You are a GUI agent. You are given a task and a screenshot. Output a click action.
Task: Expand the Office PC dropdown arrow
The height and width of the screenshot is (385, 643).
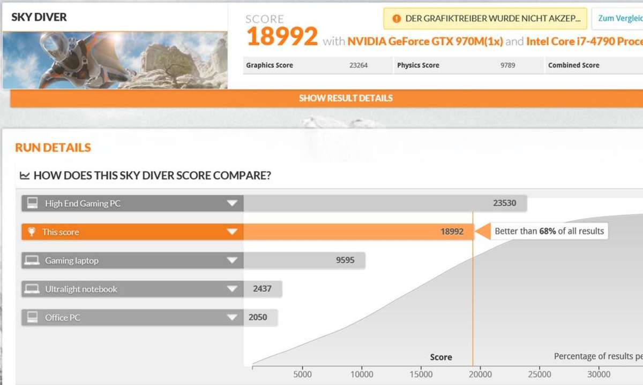pos(232,317)
